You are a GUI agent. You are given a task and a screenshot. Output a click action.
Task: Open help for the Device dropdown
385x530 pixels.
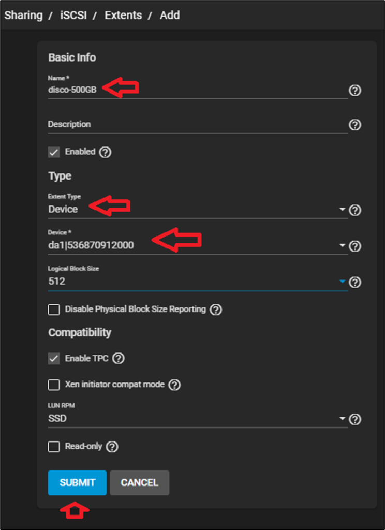355,246
